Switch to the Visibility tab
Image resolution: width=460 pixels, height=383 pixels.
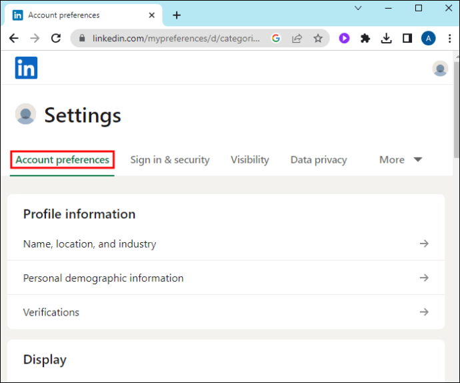pos(249,159)
